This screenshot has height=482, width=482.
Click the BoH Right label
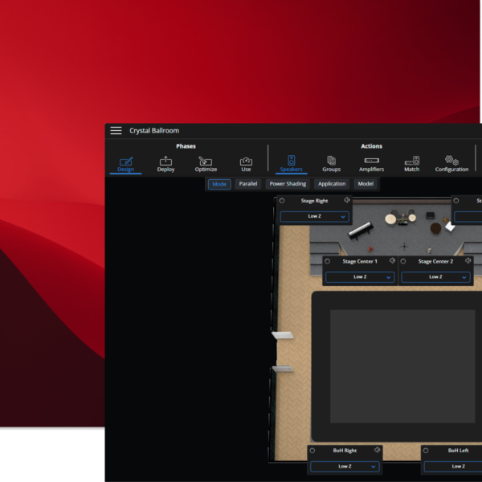[345, 451]
